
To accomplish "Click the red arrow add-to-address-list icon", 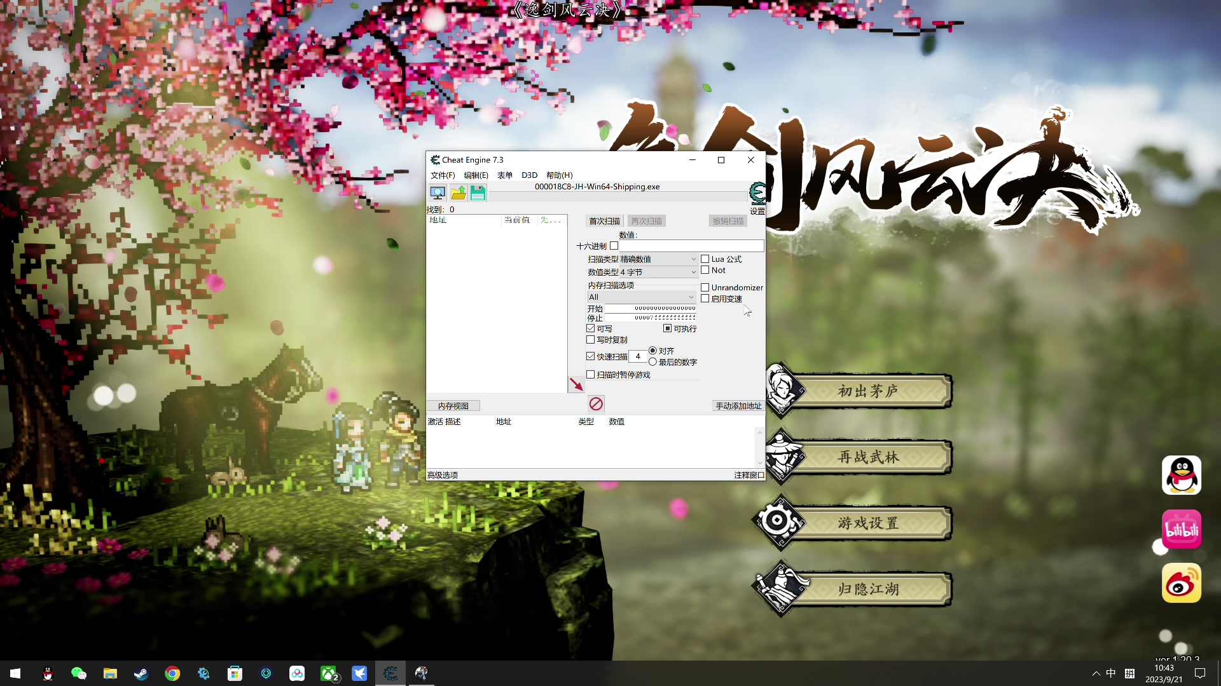I will pyautogui.click(x=576, y=384).
